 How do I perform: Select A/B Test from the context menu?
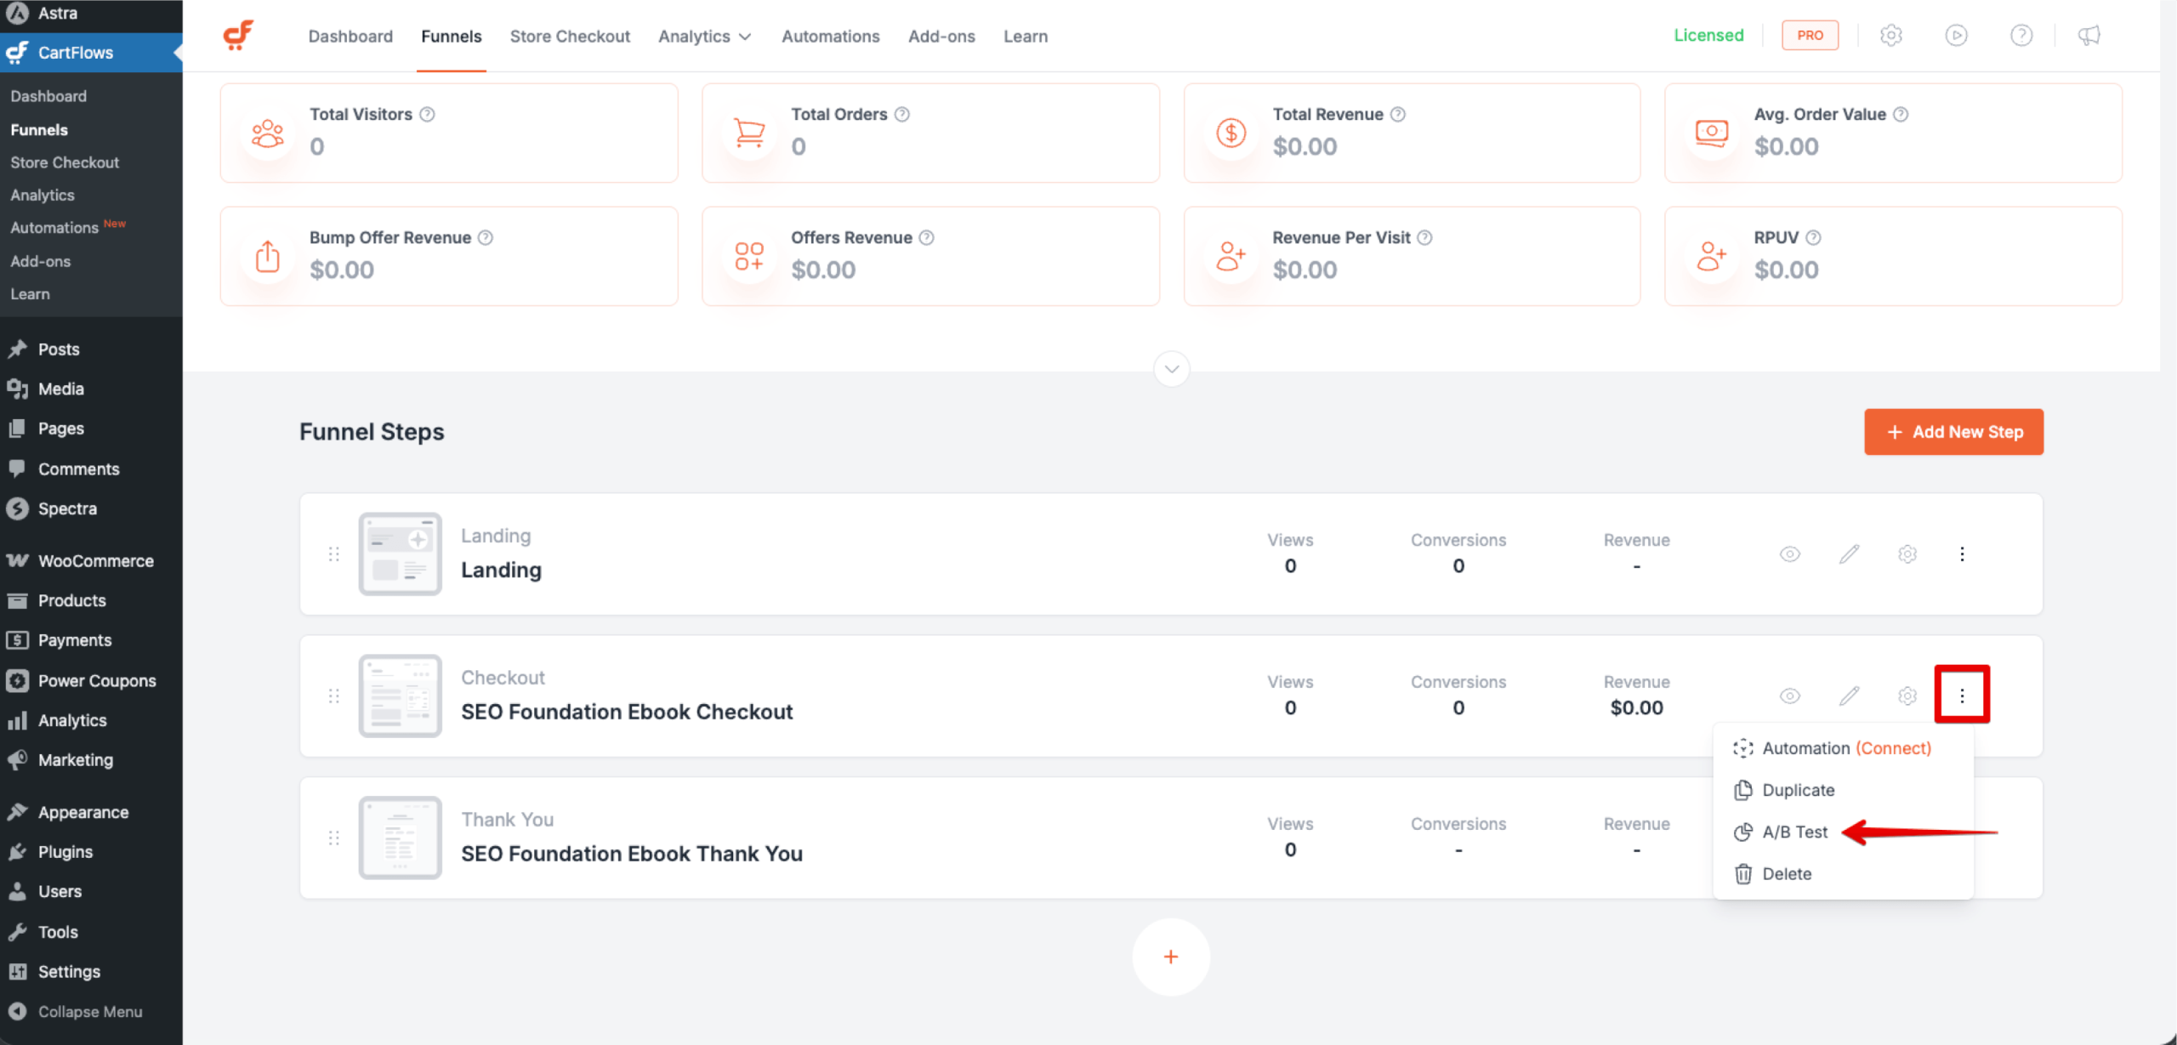point(1793,832)
